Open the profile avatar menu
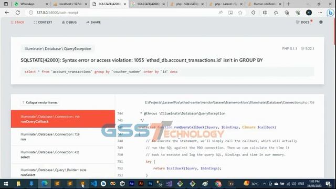The image size is (336, 189). tap(309, 13)
